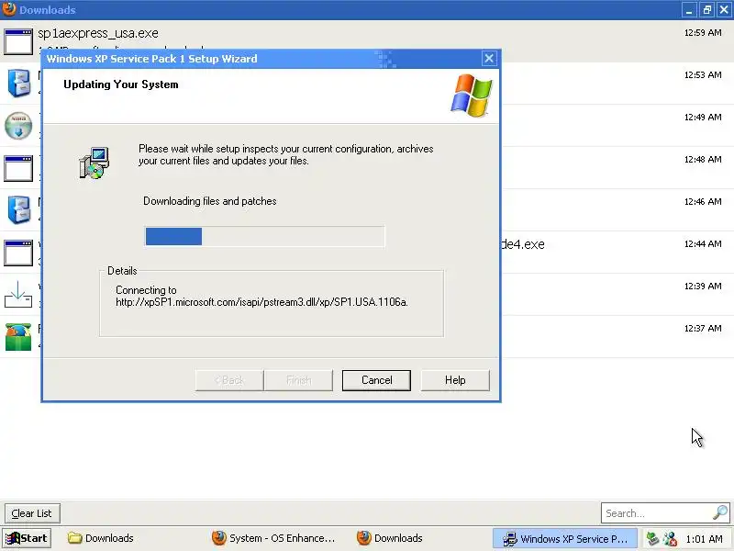The width and height of the screenshot is (734, 551).
Task: Click the network connection tray icon
Action: (670, 538)
